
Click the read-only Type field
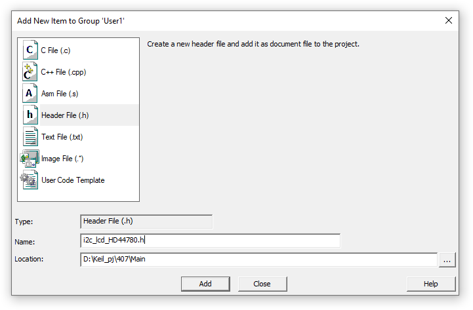point(146,222)
